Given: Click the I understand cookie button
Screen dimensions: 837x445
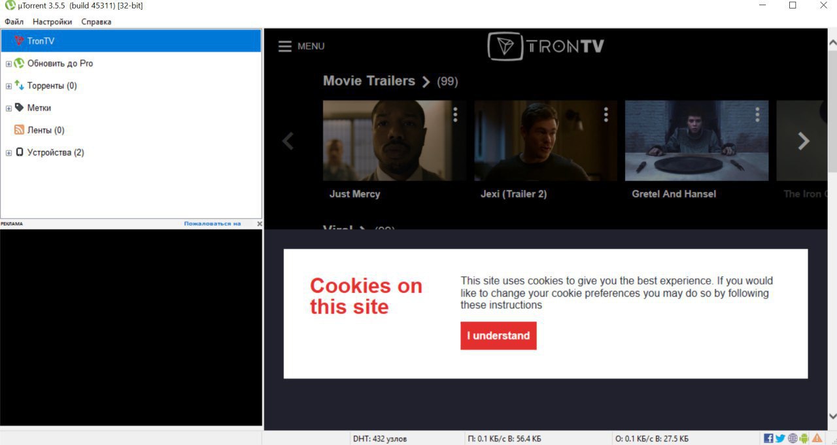Looking at the screenshot, I should point(498,335).
